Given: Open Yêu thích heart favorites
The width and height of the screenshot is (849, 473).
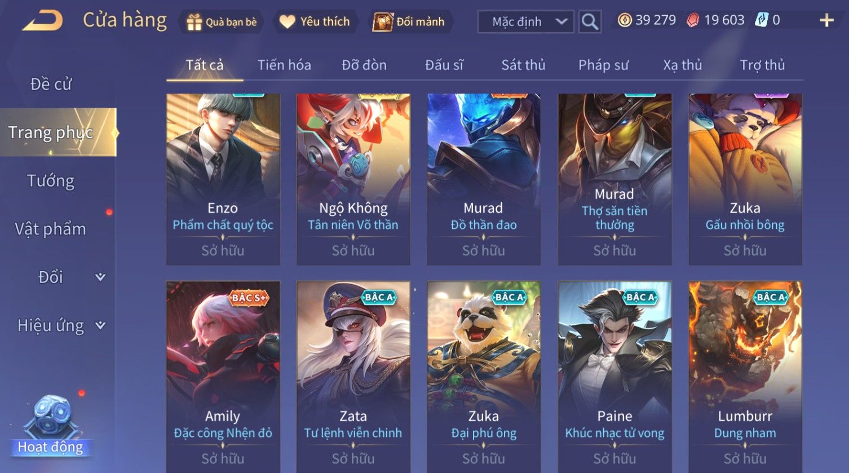Looking at the screenshot, I should coord(288,22).
